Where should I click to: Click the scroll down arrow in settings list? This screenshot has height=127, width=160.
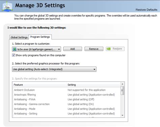(x=122, y=115)
